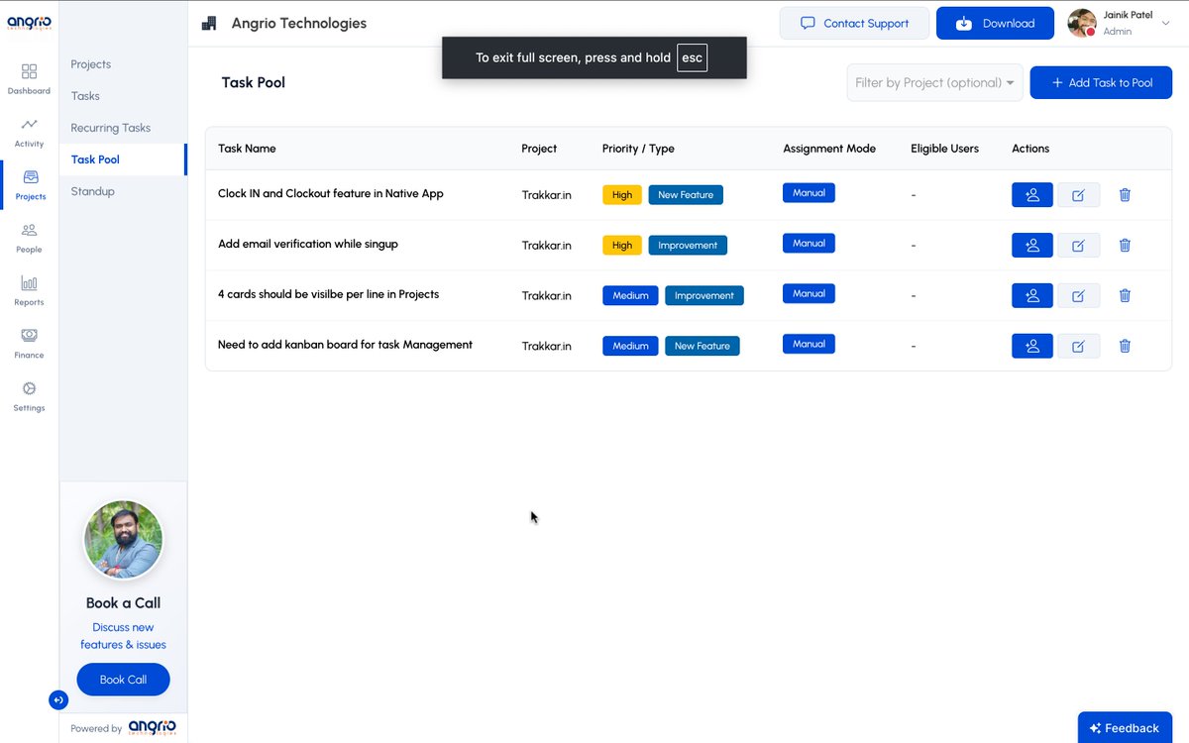Open Recurring Tasks in the submenu

[111, 128]
